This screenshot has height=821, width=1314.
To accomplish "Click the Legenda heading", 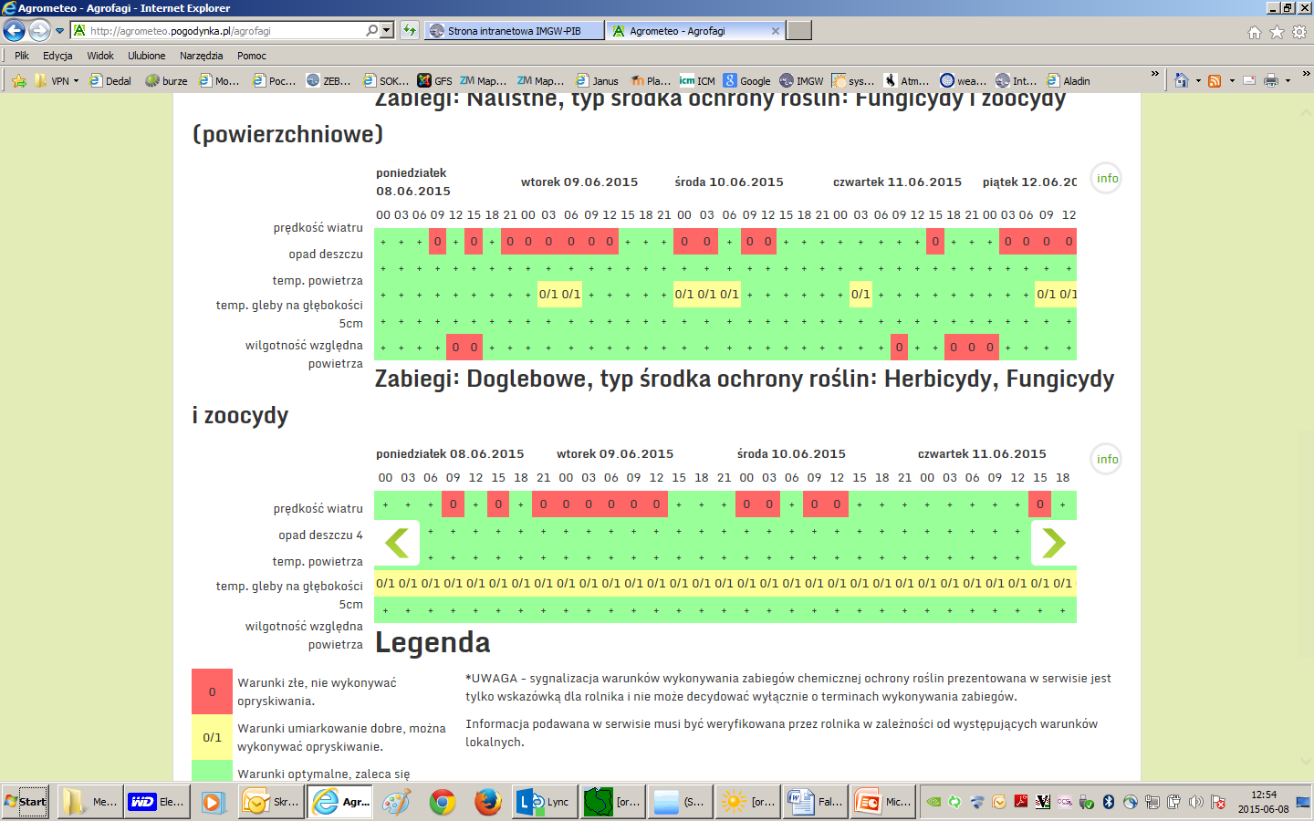I will (x=433, y=642).
